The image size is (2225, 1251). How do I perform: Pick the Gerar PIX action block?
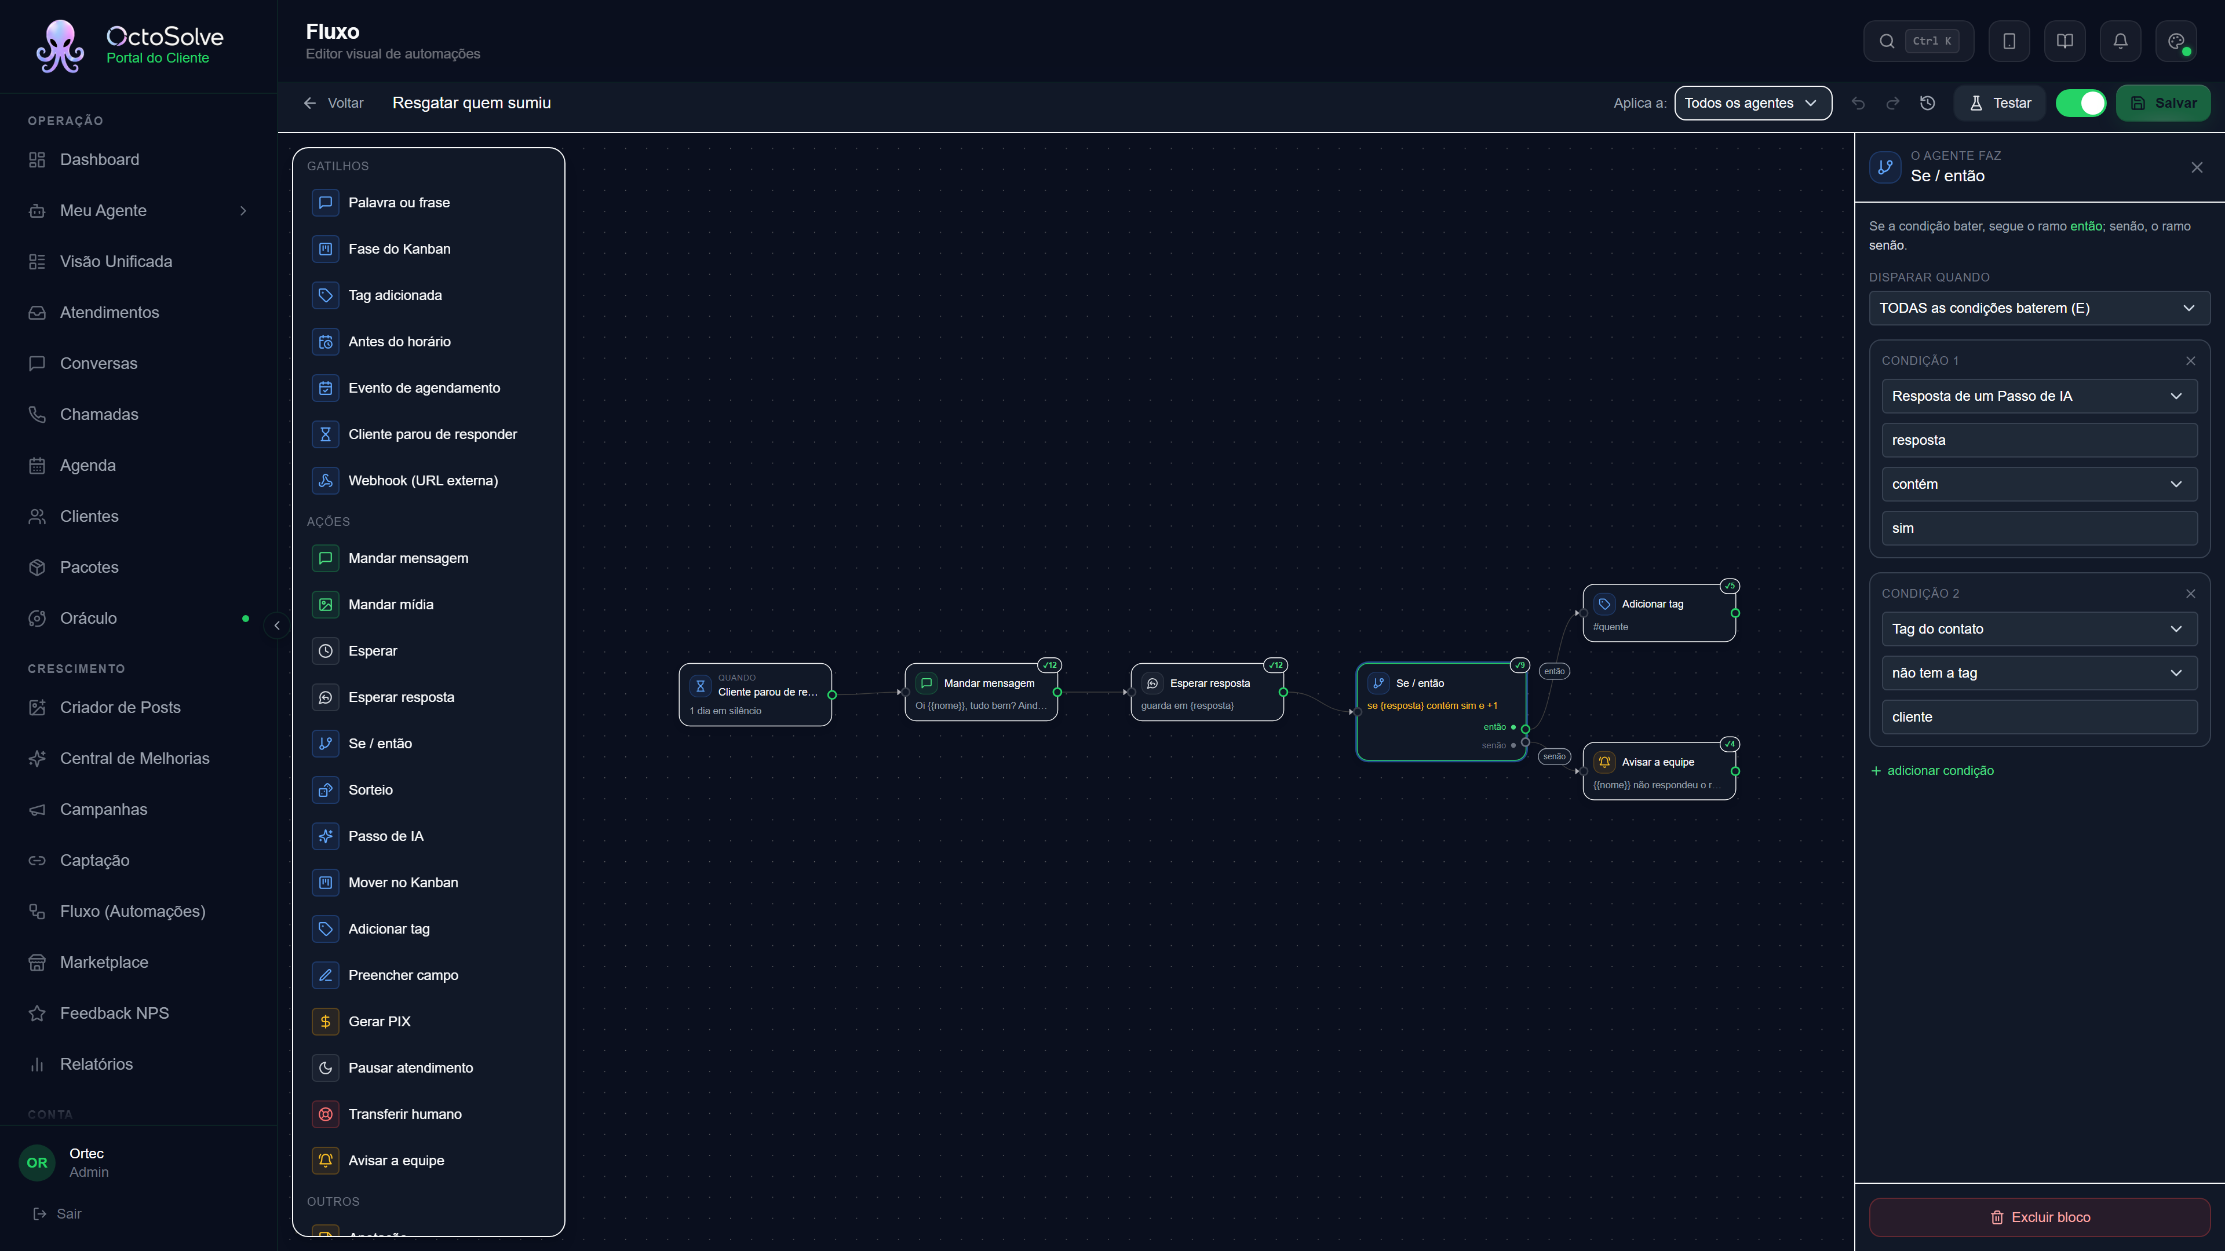428,1021
